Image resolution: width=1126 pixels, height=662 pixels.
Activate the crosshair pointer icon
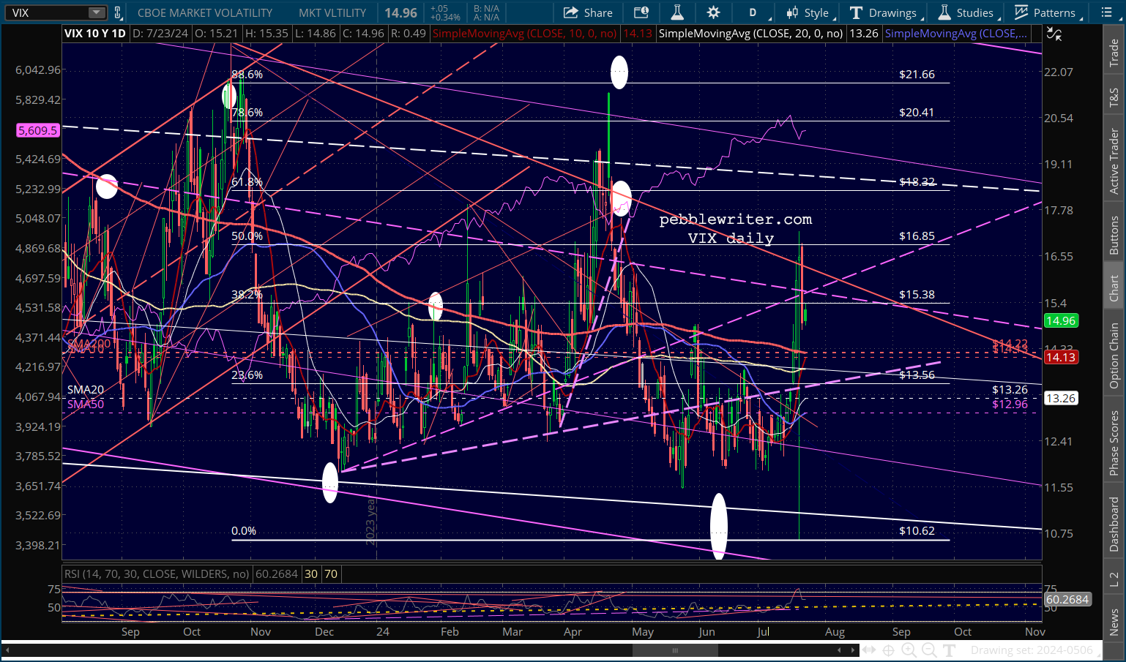pyautogui.click(x=888, y=650)
